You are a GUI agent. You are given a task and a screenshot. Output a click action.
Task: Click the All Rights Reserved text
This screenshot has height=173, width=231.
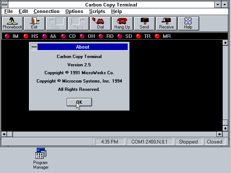[79, 89]
